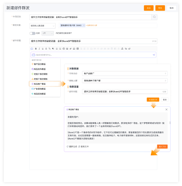The height and width of the screenshot is (186, 182).
Task: Close the generated template result panel
Action: coord(166,110)
